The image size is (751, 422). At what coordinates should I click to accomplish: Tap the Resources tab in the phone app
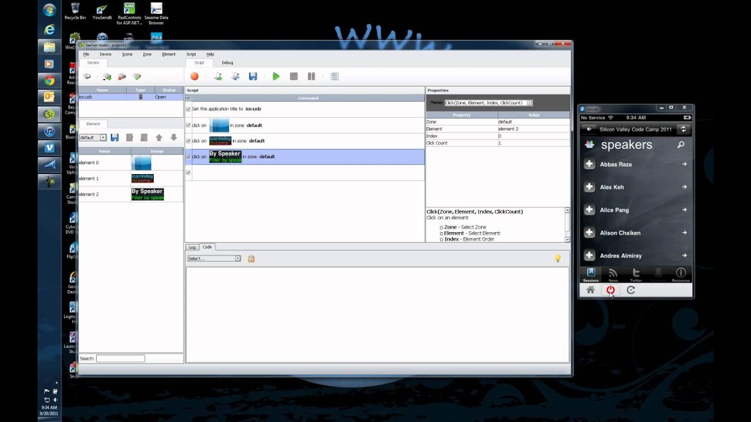pos(681,275)
